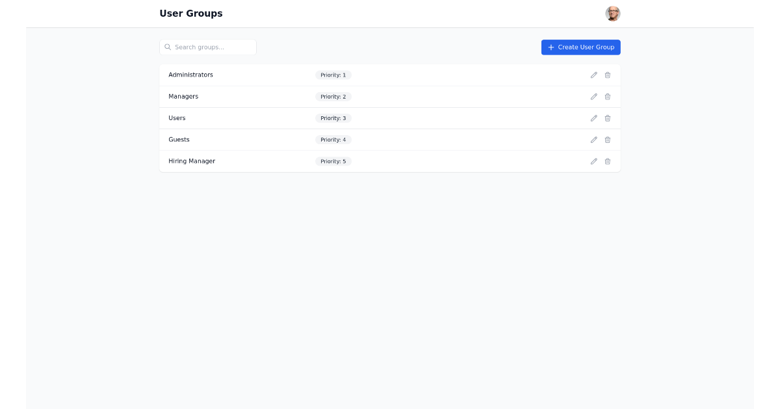The image size is (780, 409).
Task: Edit the Managers group
Action: 593,96
